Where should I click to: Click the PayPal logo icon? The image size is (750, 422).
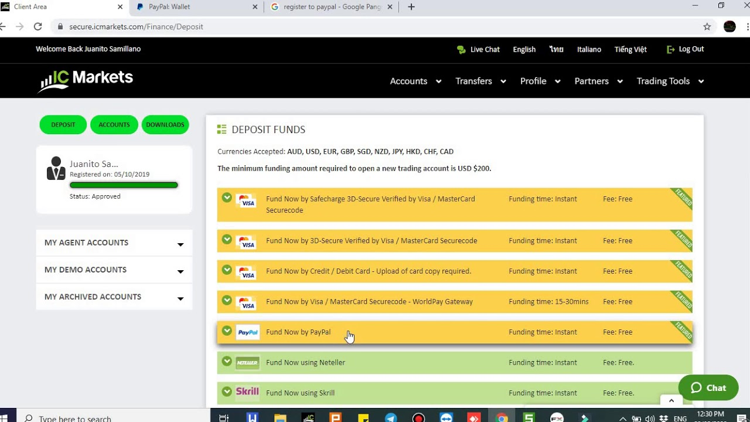(x=248, y=332)
